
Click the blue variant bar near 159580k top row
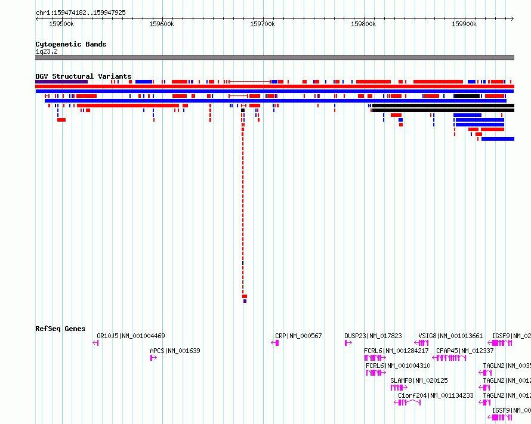click(x=144, y=82)
